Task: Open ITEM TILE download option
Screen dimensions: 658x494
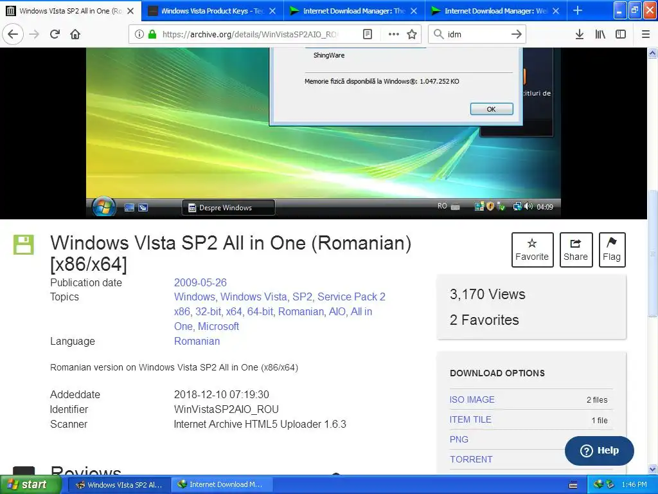Action: pyautogui.click(x=470, y=419)
